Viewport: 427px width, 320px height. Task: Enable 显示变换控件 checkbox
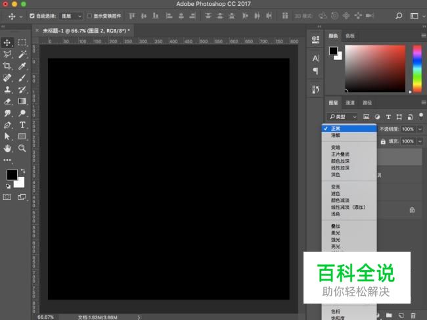point(89,16)
